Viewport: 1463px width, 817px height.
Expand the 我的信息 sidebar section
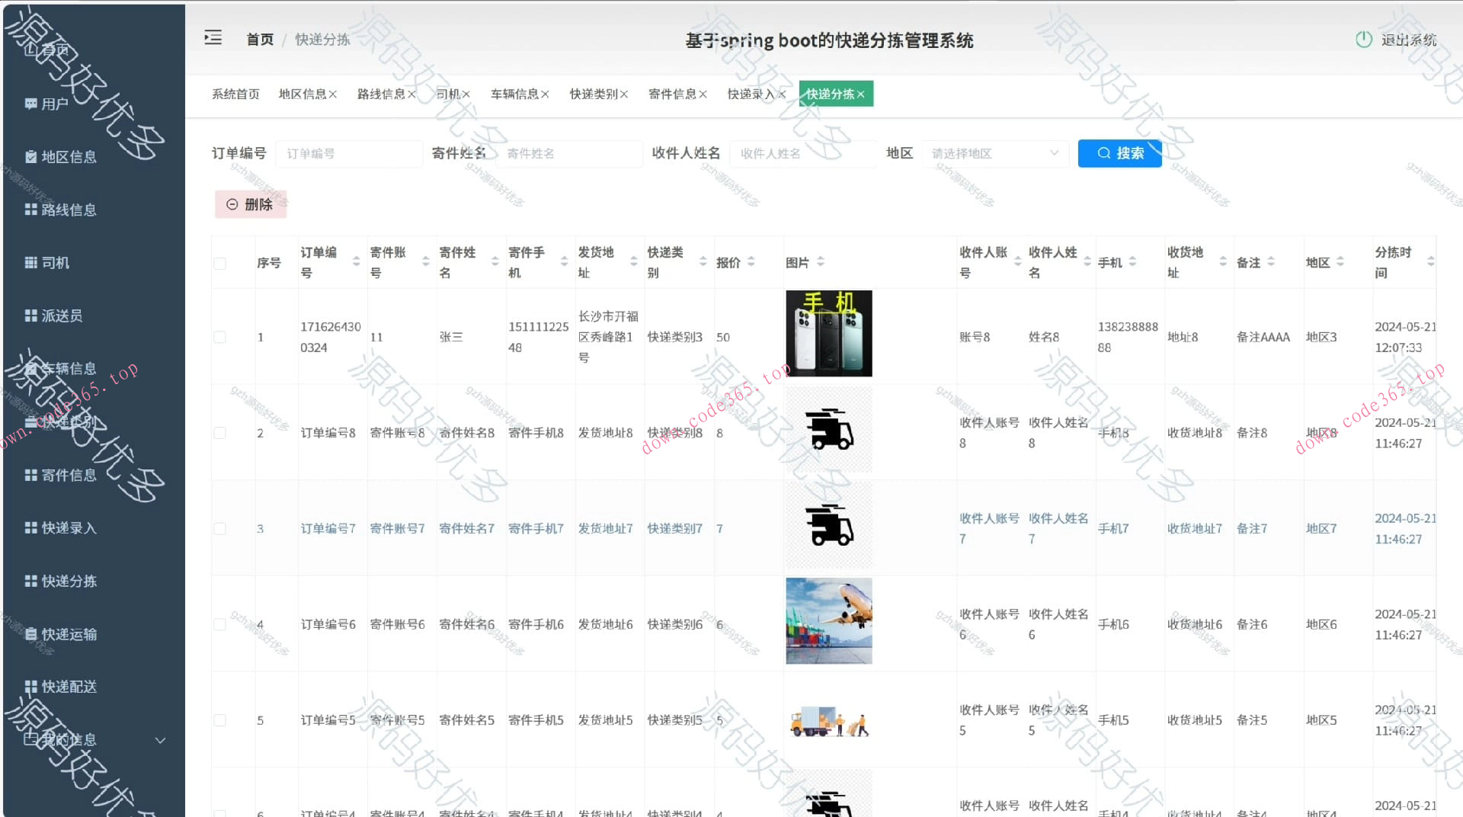[159, 739]
